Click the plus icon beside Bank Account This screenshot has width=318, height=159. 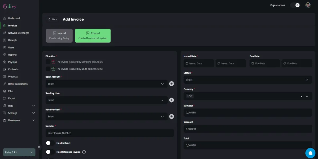coord(171,84)
